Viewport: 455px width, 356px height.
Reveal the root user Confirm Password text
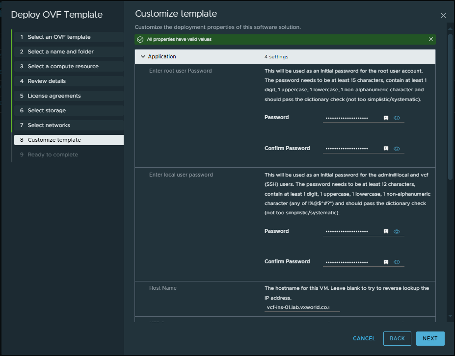point(397,149)
